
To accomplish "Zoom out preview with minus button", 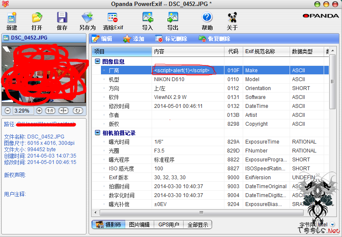I will (8, 110).
